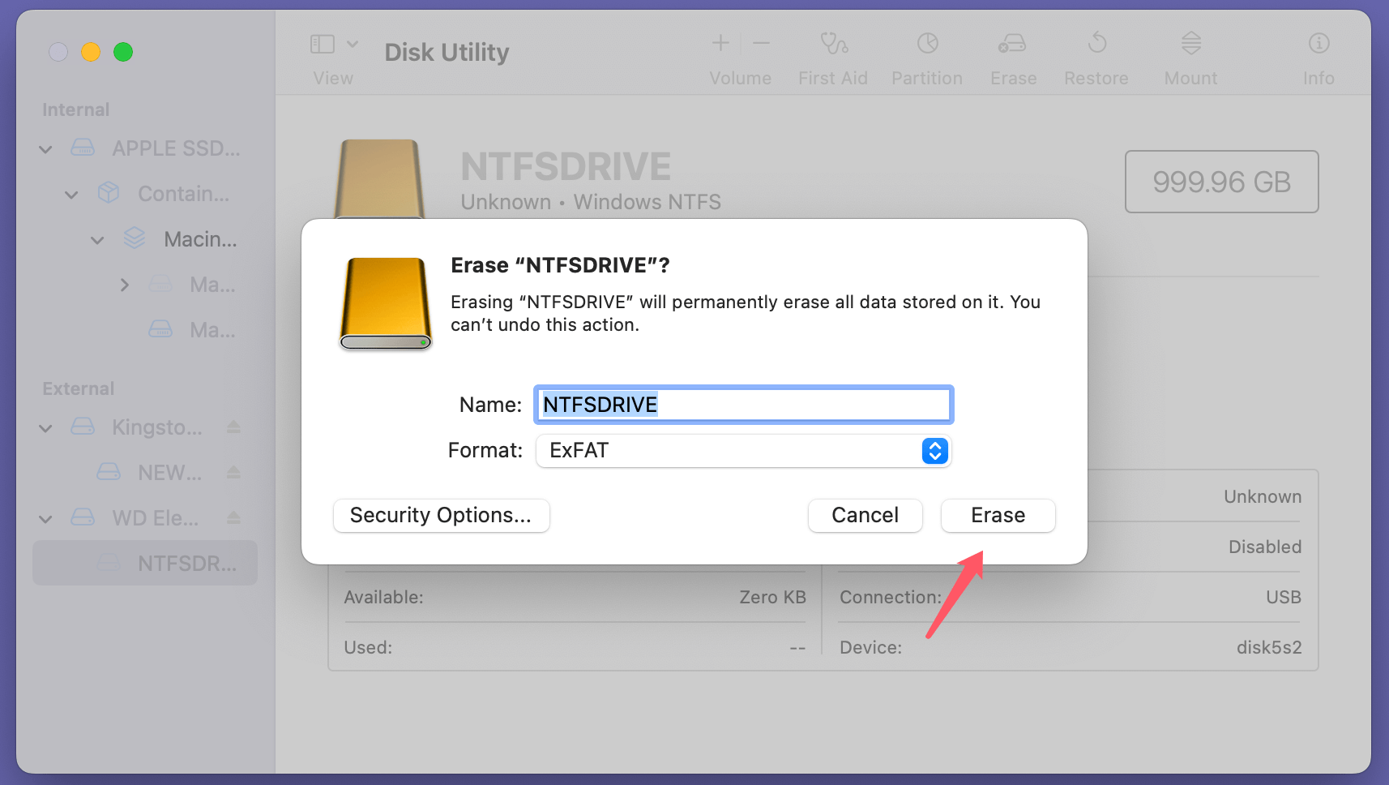Image resolution: width=1389 pixels, height=785 pixels.
Task: Cancel the erase dialog
Action: click(865, 515)
